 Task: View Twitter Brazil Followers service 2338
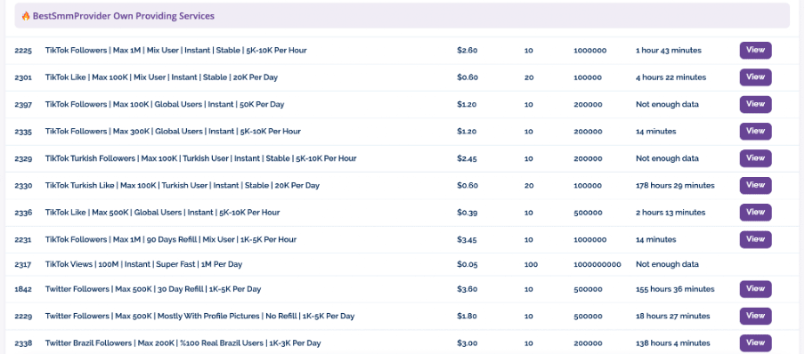[755, 342]
